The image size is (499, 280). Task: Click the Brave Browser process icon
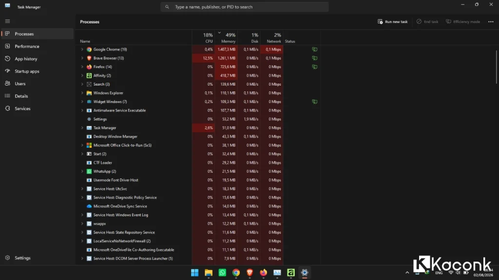(x=89, y=58)
